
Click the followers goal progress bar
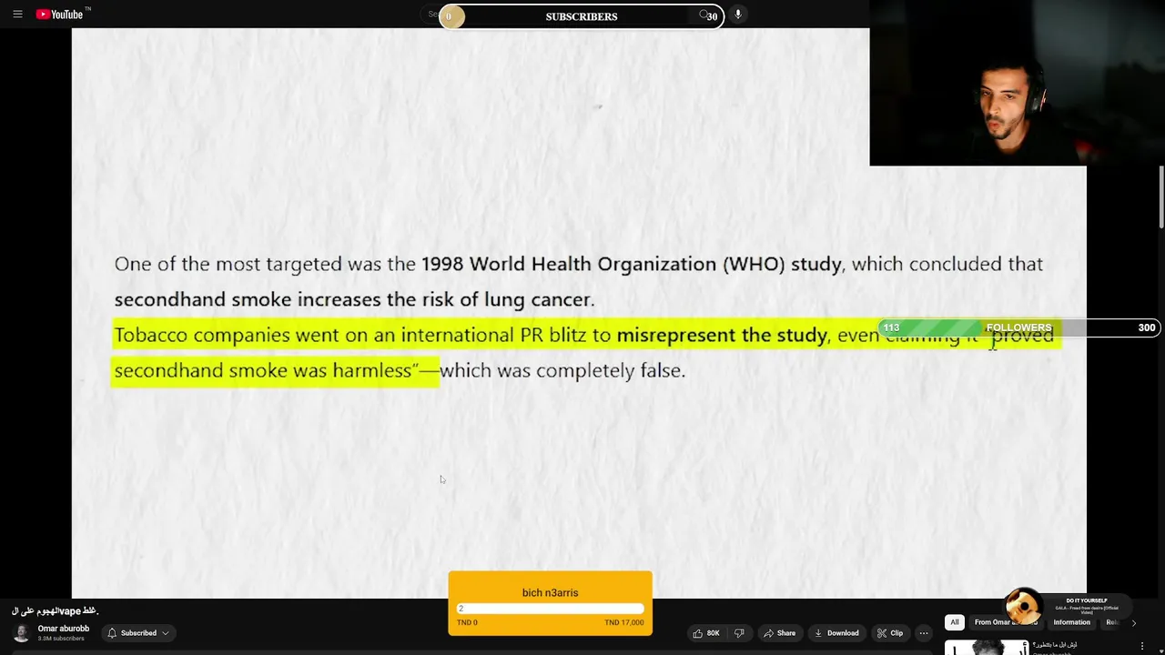(x=1019, y=327)
